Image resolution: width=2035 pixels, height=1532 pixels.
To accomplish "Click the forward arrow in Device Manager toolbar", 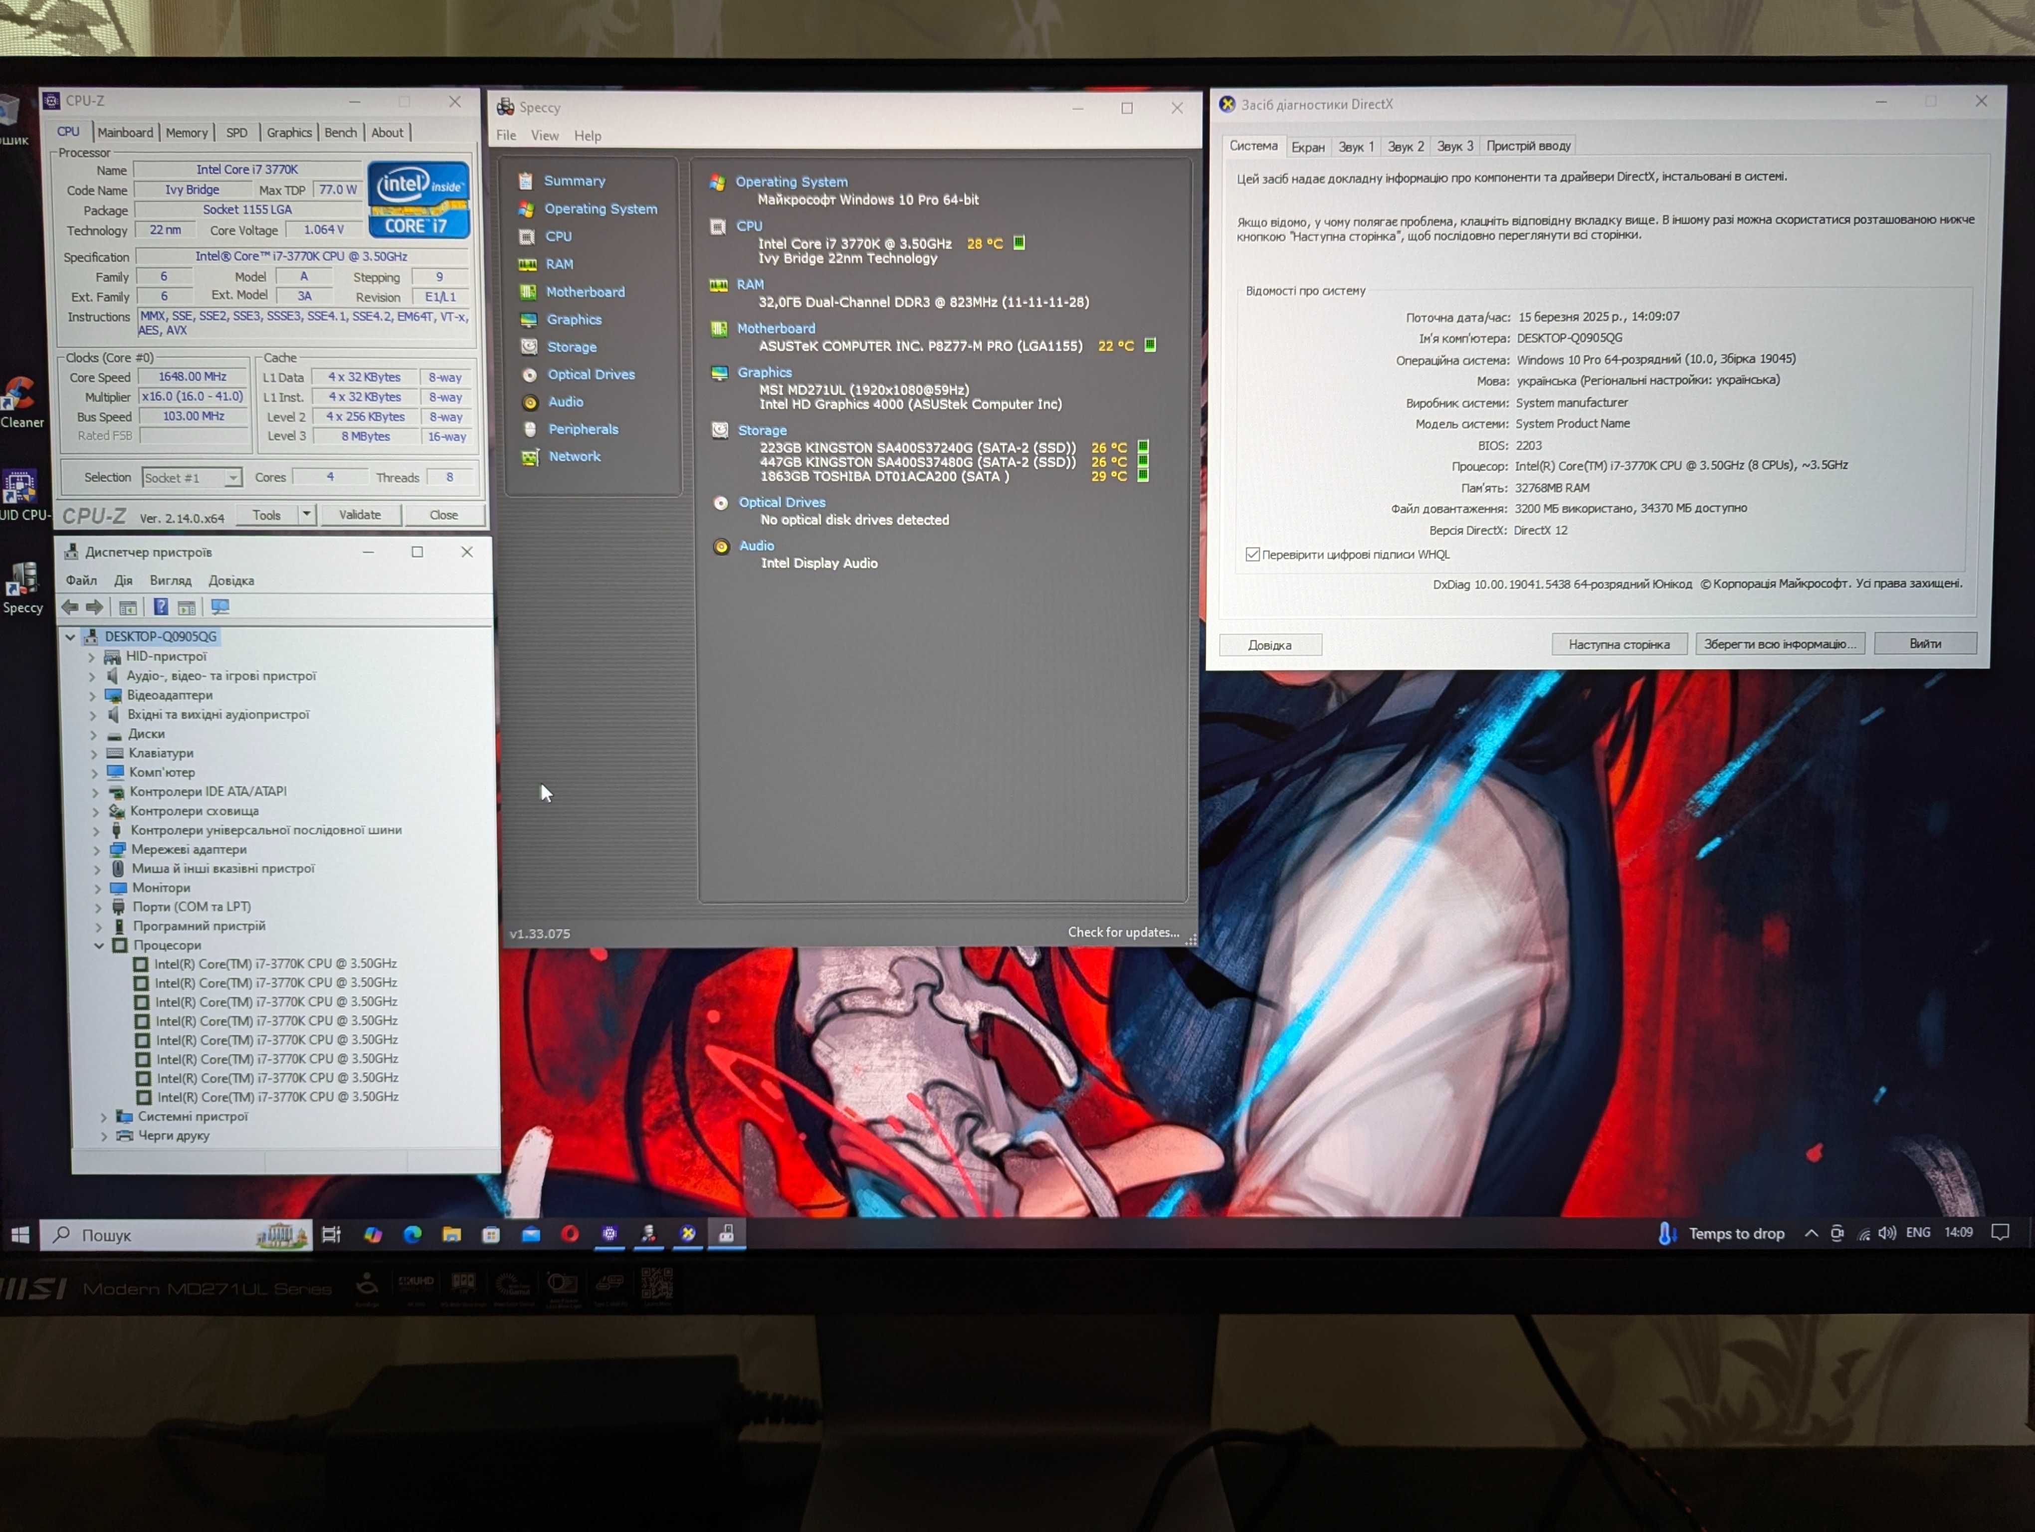I will [x=95, y=607].
